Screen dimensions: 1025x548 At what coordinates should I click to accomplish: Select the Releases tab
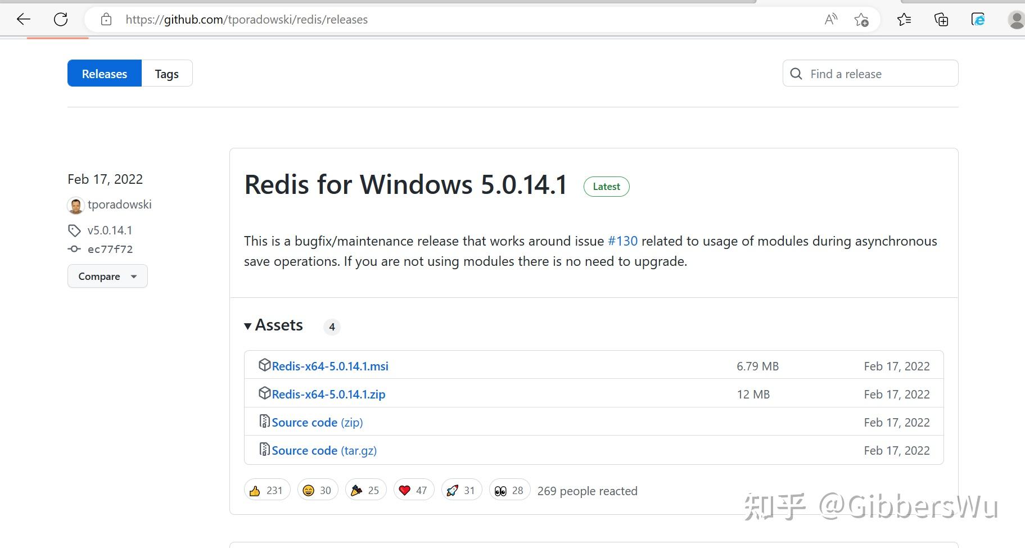tap(103, 73)
